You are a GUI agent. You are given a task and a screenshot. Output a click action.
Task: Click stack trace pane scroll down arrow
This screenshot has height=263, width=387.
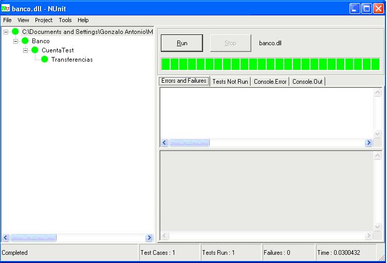click(377, 227)
